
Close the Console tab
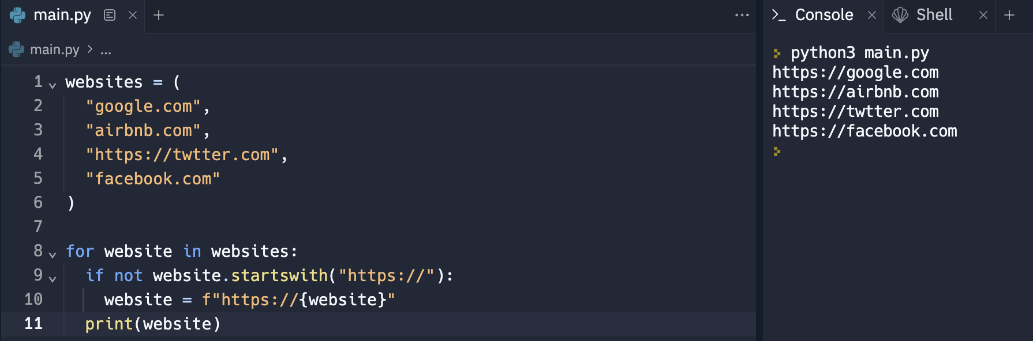tap(872, 16)
